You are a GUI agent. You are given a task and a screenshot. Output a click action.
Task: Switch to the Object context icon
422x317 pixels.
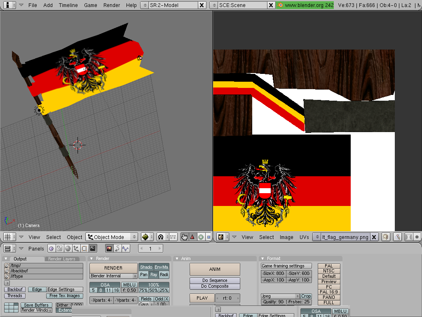[x=76, y=248]
